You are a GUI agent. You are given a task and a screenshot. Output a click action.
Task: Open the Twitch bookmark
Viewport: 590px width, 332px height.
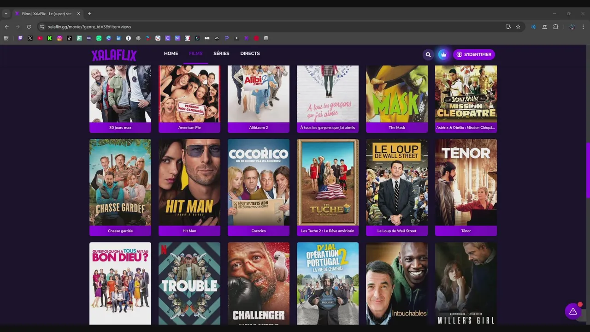[20, 38]
